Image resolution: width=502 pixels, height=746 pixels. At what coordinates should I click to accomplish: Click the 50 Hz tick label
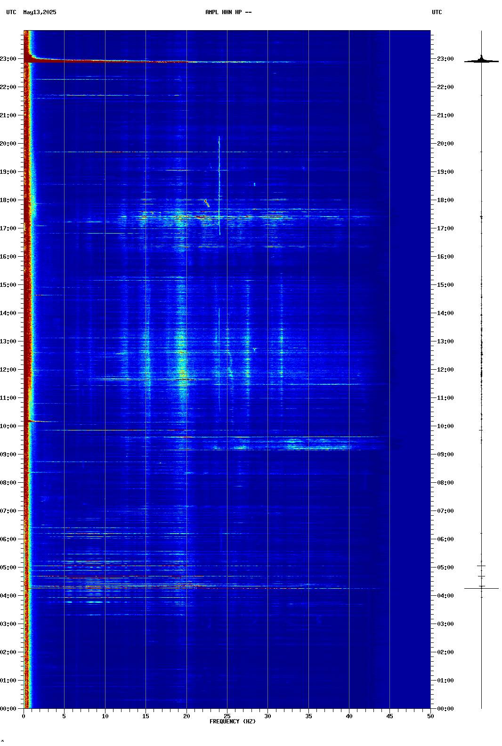point(430,716)
